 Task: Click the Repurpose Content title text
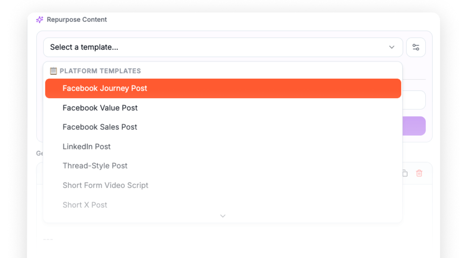77,19
